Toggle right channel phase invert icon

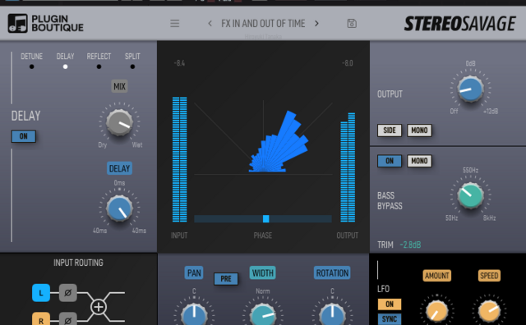point(67,319)
